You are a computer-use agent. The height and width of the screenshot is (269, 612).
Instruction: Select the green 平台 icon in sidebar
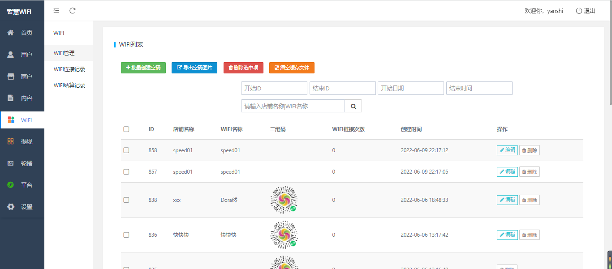point(11,185)
